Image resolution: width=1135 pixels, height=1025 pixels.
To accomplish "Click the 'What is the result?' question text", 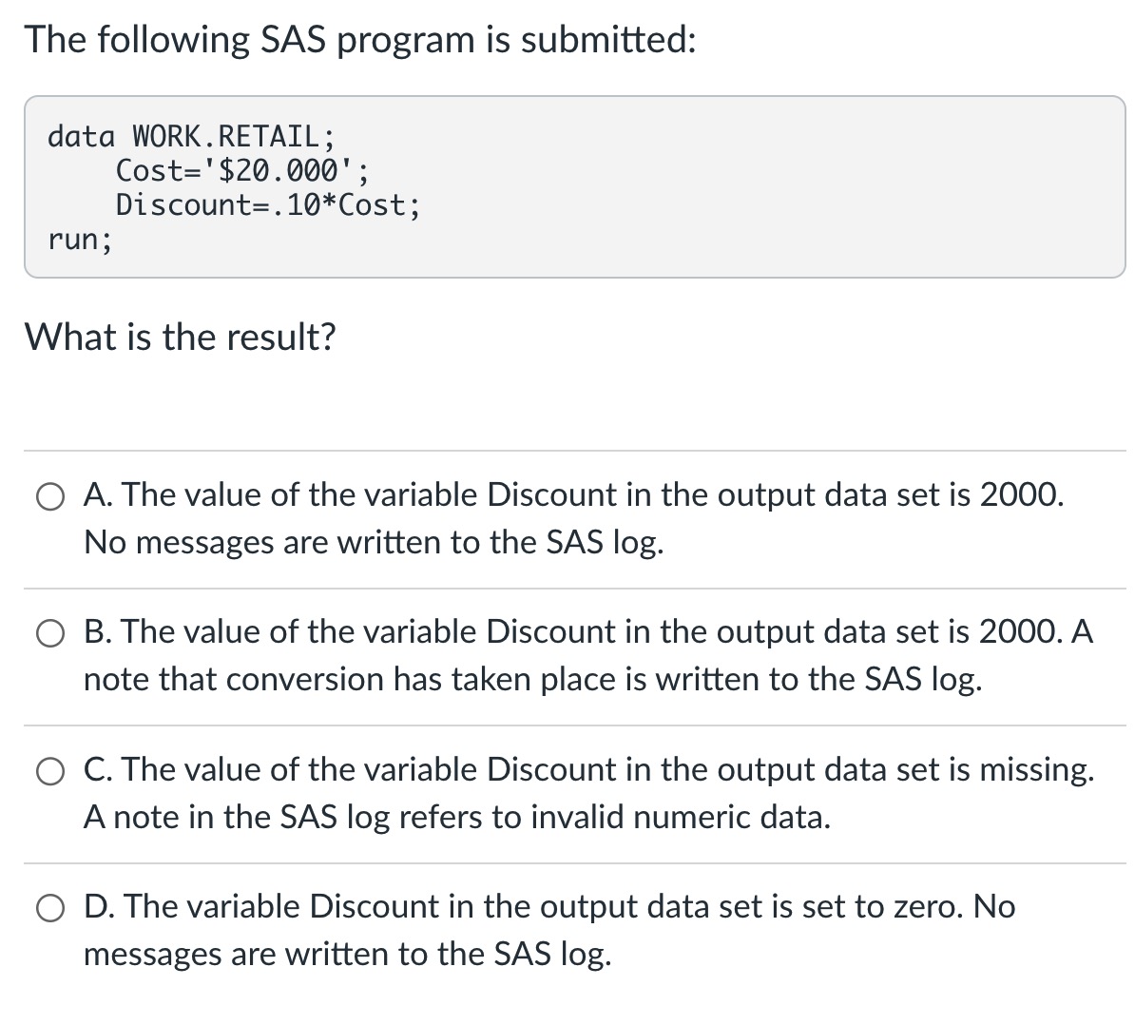I will click(181, 337).
